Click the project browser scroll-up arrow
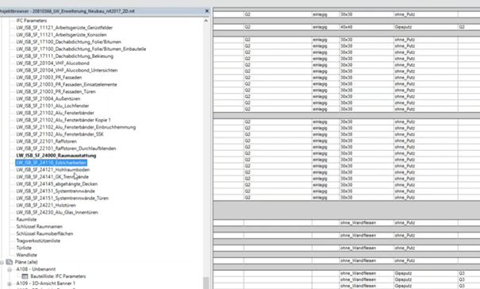The image size is (480, 289). point(205,21)
